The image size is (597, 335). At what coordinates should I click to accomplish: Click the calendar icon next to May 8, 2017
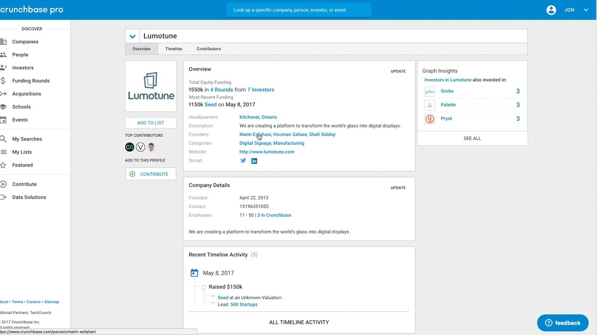pyautogui.click(x=194, y=273)
